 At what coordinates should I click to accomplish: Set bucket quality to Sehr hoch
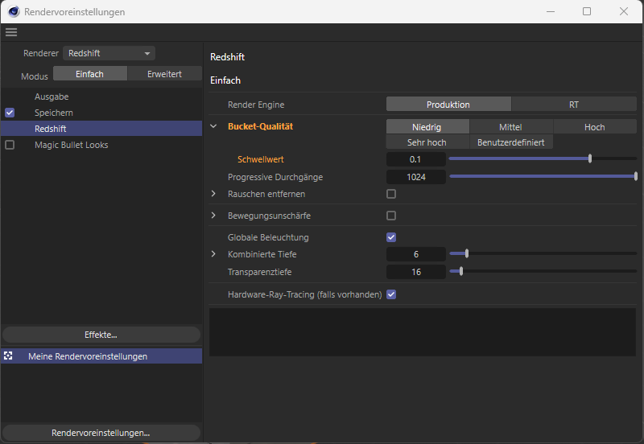427,142
